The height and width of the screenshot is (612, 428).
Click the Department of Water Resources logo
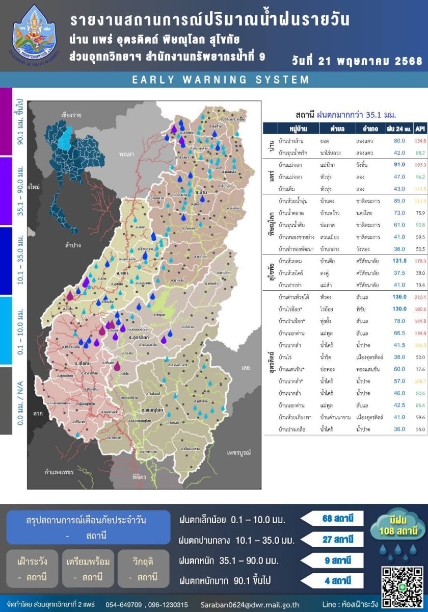pyautogui.click(x=35, y=34)
